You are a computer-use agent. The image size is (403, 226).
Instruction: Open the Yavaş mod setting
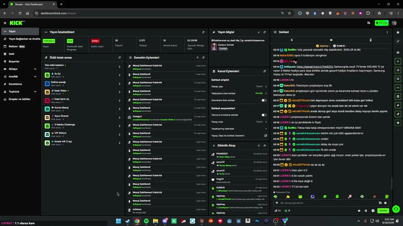(x=239, y=122)
